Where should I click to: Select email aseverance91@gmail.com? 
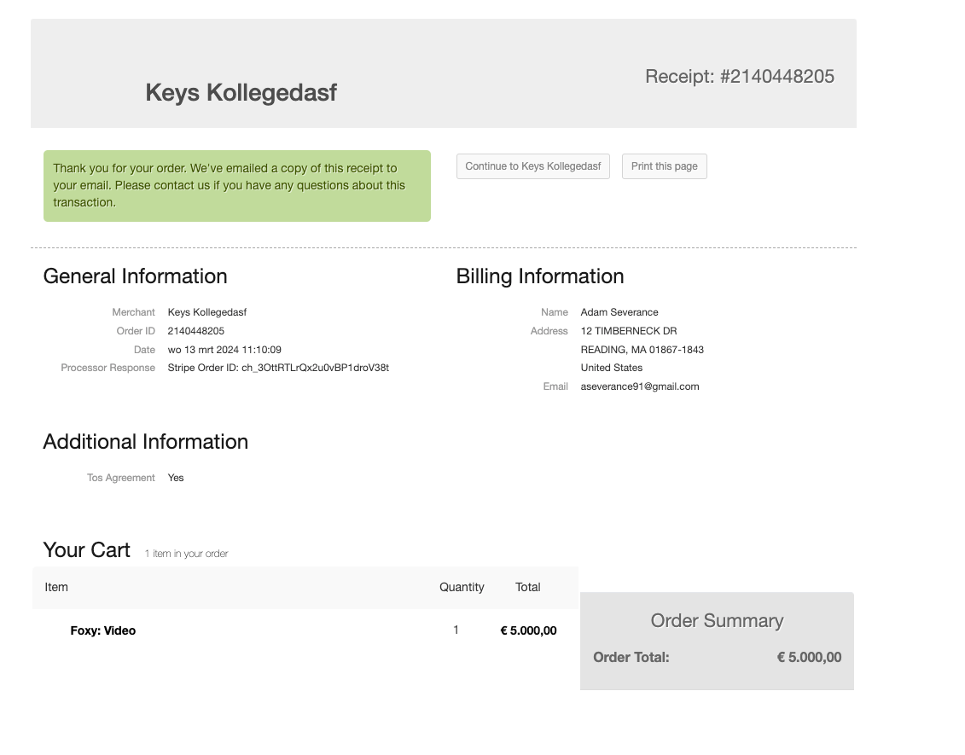[x=639, y=386]
